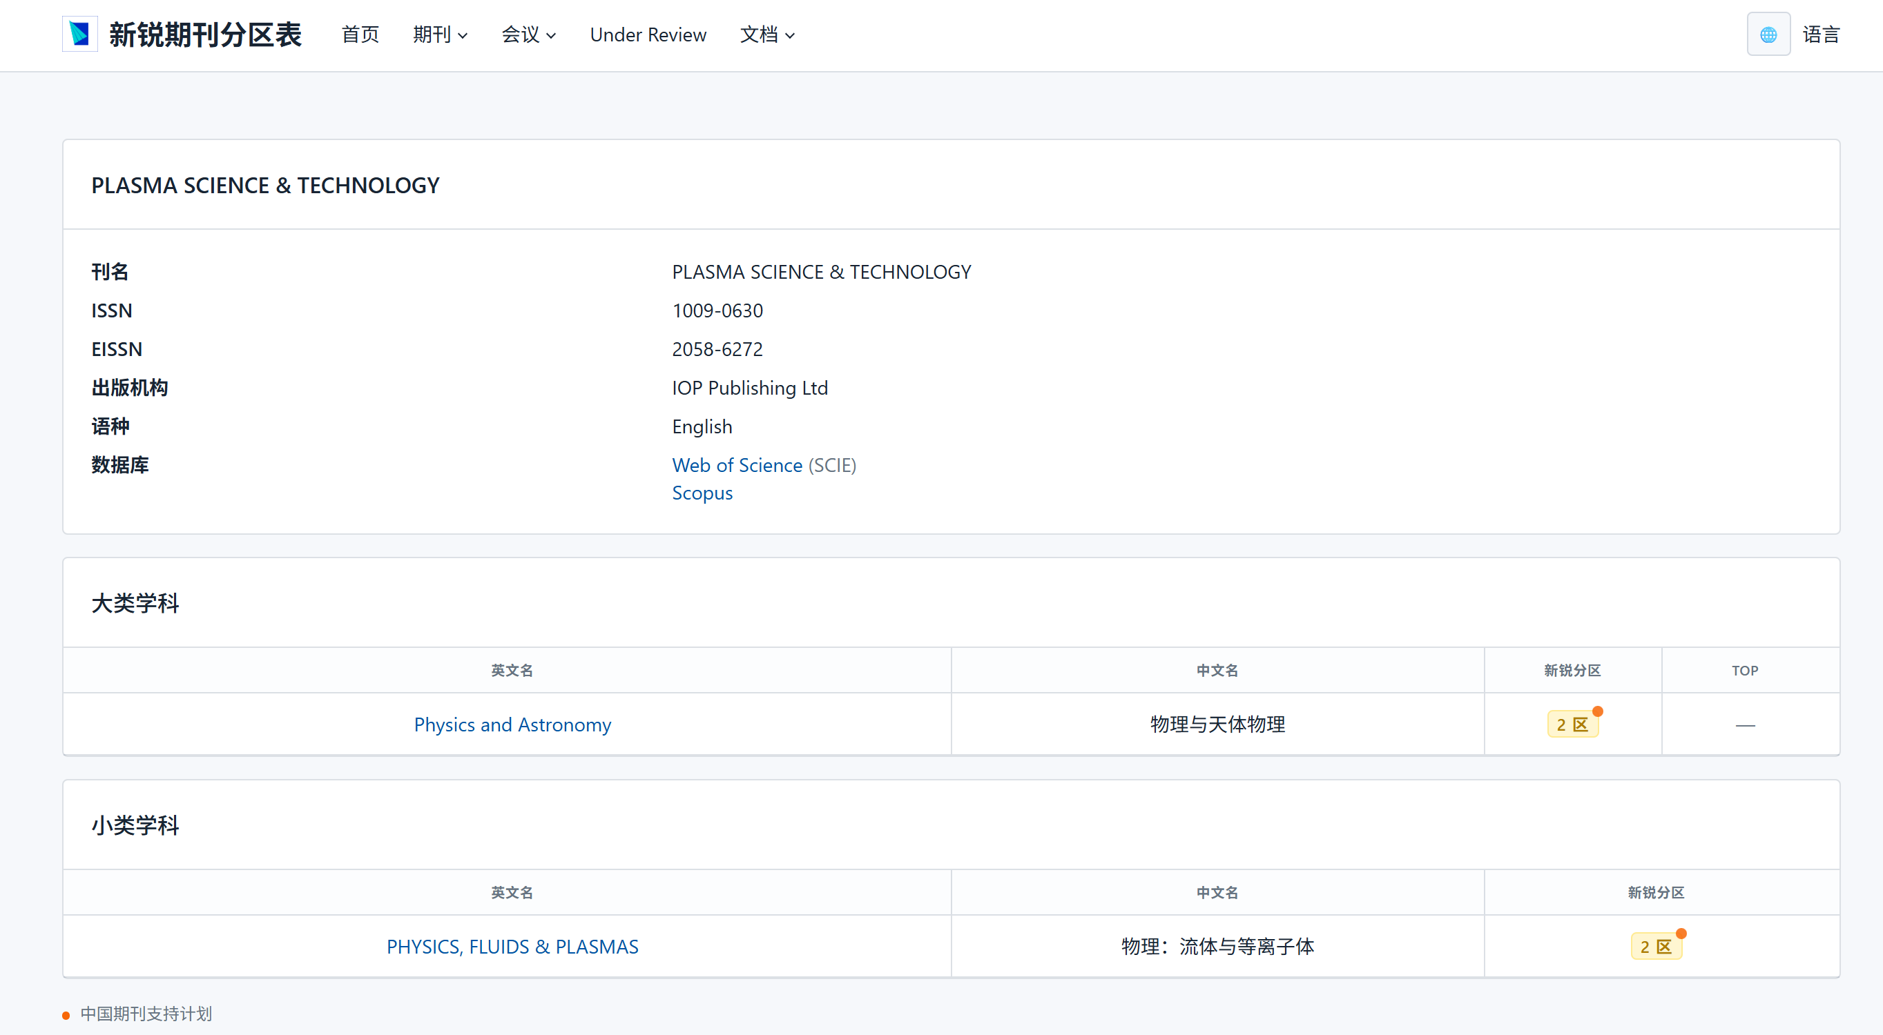1883x1035 pixels.
Task: Open the Scopus database link
Action: (x=702, y=493)
